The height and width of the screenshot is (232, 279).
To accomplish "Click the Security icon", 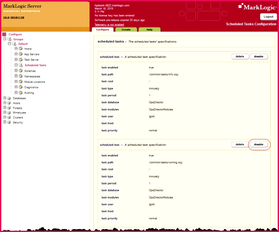I will (9, 122).
